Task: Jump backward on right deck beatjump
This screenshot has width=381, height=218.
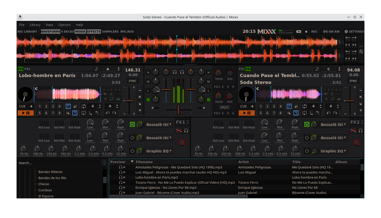Action: [329, 113]
